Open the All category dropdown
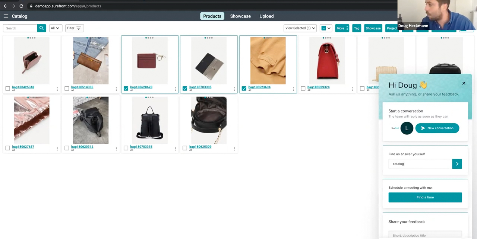The image size is (477, 239). pos(55,28)
